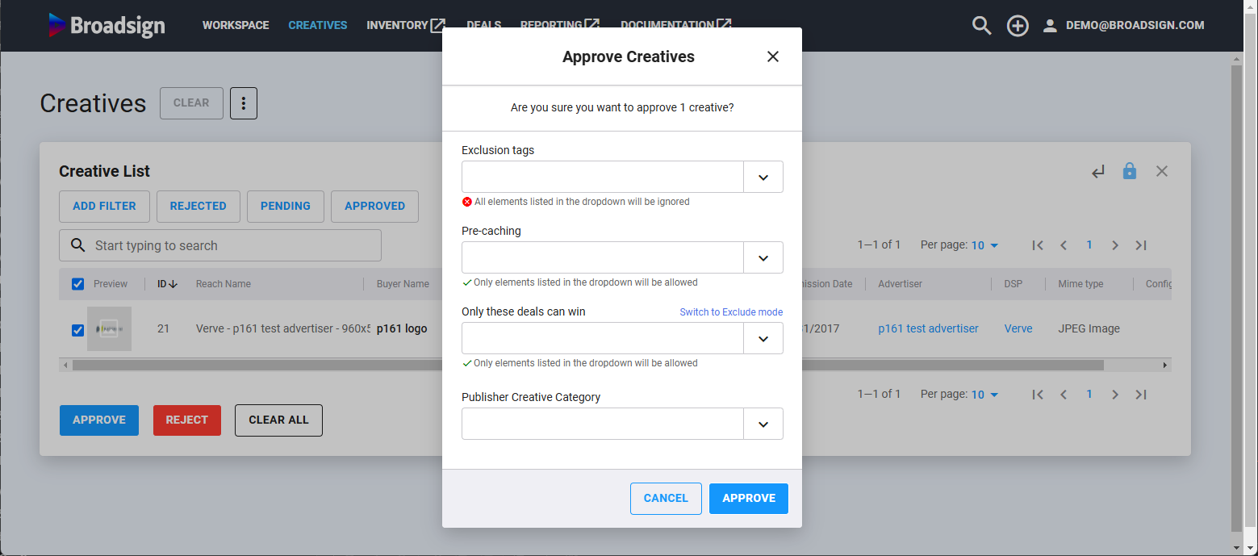Open the Pre-caching dropdown
This screenshot has width=1258, height=556.
click(x=763, y=257)
